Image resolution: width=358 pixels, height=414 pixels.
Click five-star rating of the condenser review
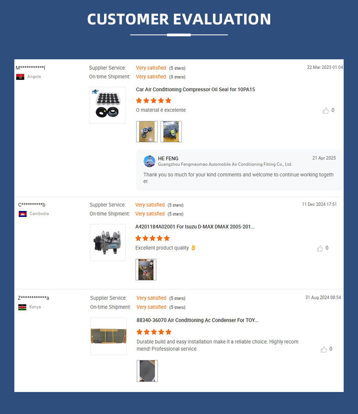tap(154, 332)
